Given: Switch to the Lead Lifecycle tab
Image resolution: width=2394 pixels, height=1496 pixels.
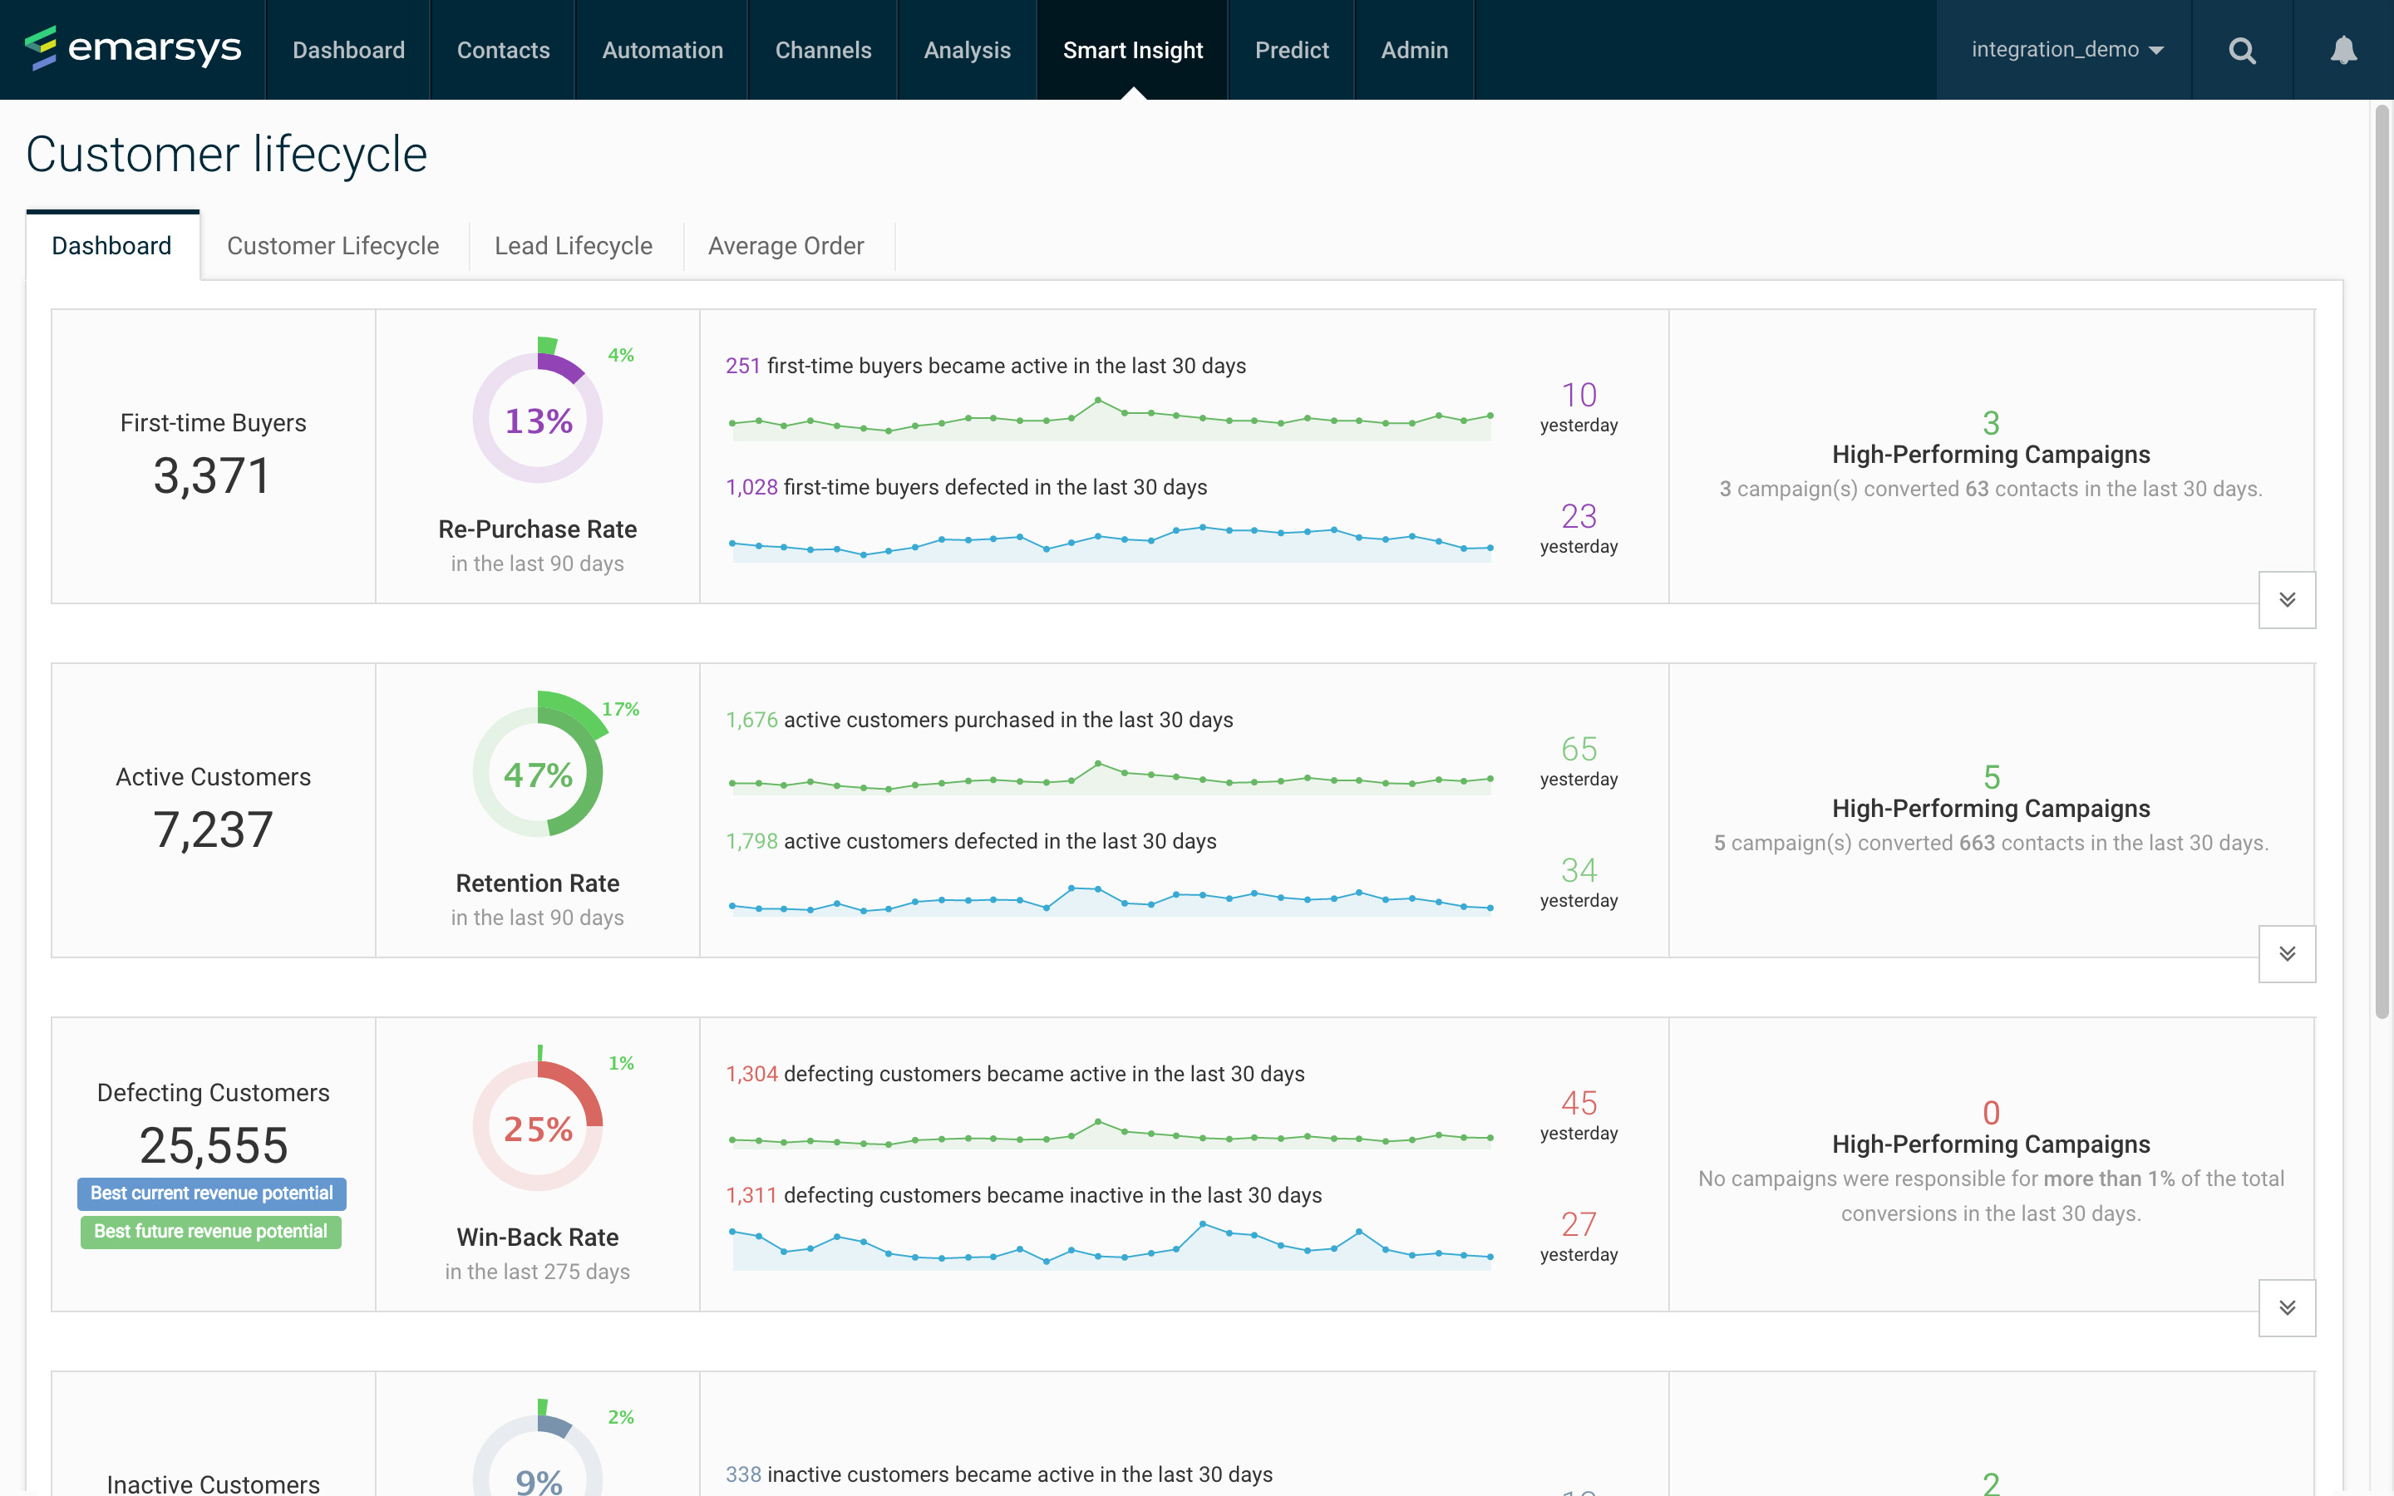Looking at the screenshot, I should click(573, 245).
